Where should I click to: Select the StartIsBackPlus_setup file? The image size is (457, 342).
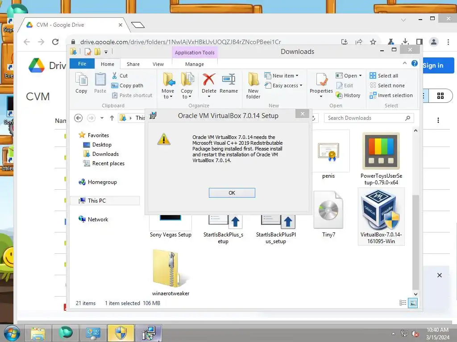pos(223,230)
